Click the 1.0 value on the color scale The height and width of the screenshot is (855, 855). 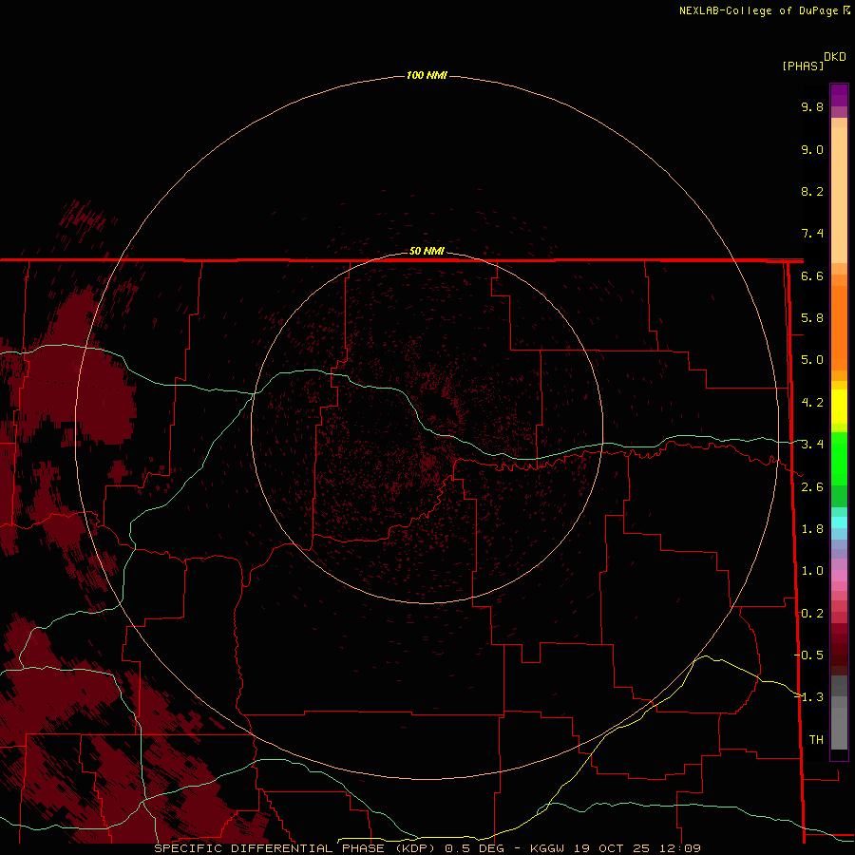coord(812,571)
